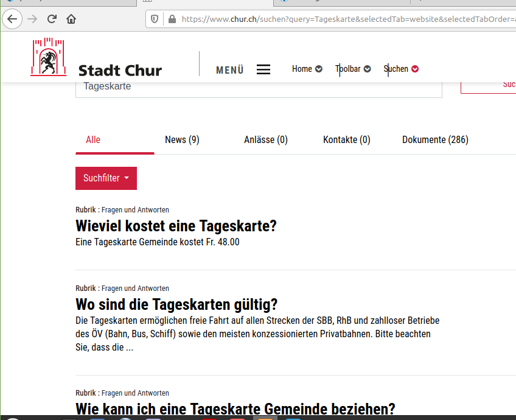Open the hamburger MENÜ icon
This screenshot has height=420, width=516.
tap(263, 69)
